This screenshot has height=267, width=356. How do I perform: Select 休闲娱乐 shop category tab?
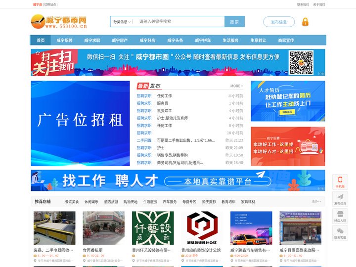click(91, 202)
